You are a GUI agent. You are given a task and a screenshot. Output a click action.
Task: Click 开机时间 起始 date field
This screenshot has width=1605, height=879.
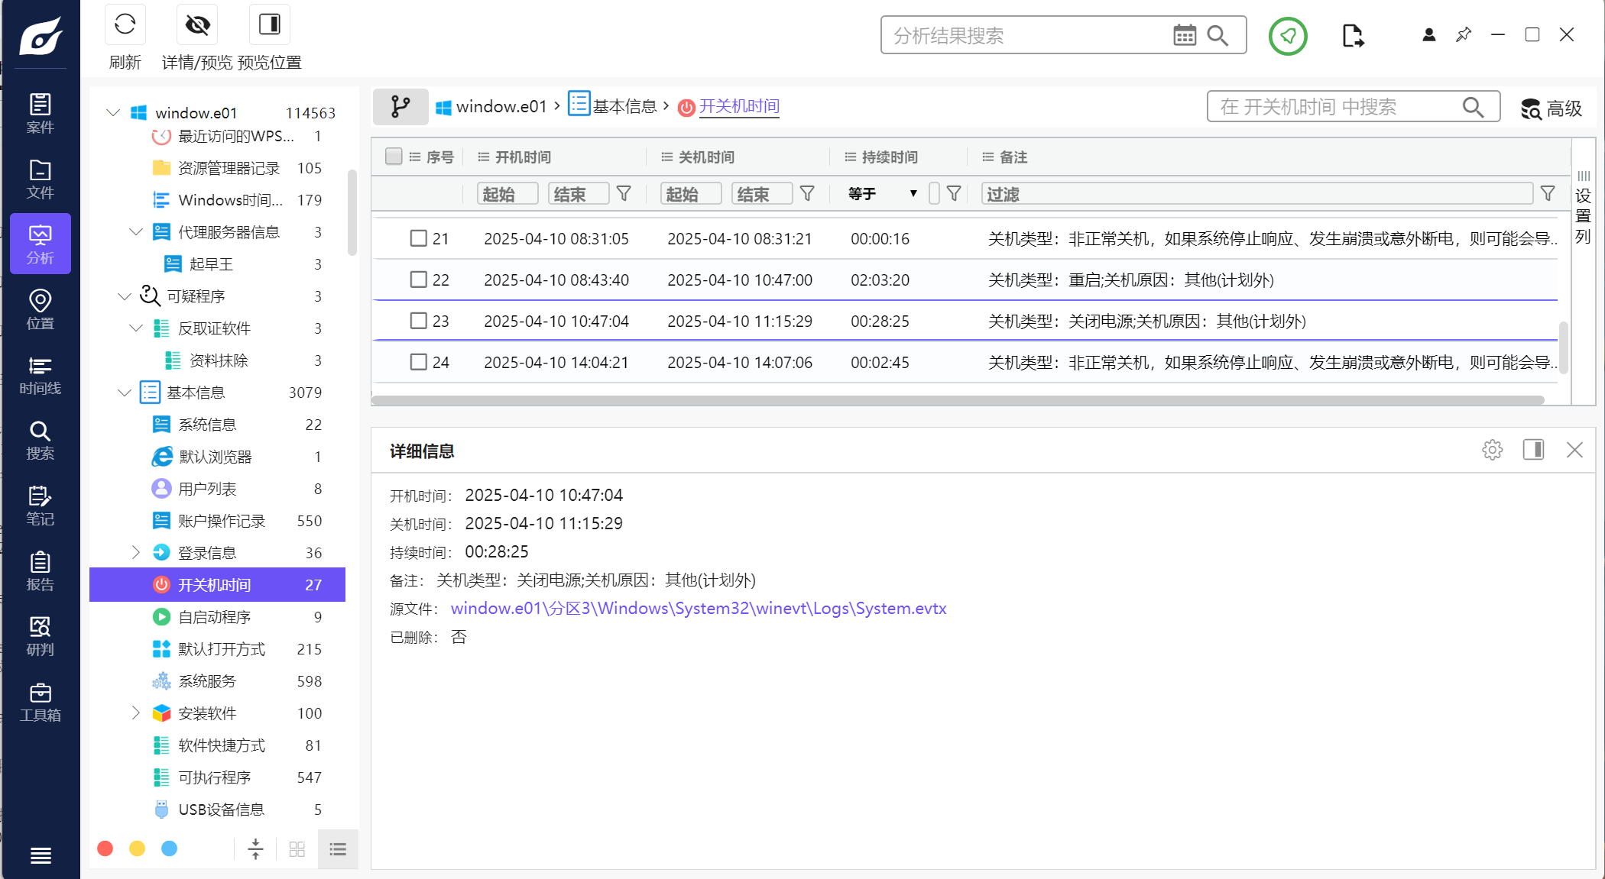coord(507,194)
